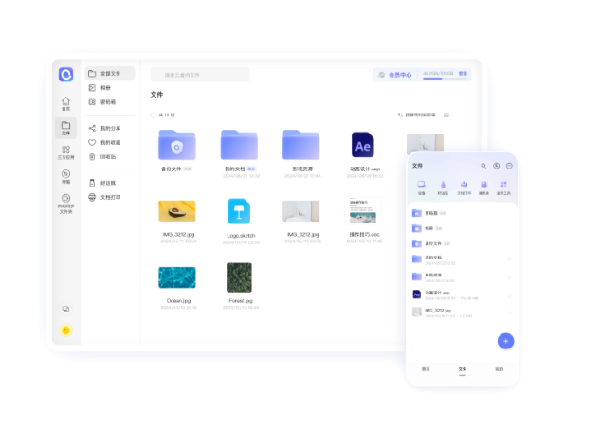Open the sort by modified time dropdown
601x428 pixels.
click(x=416, y=115)
